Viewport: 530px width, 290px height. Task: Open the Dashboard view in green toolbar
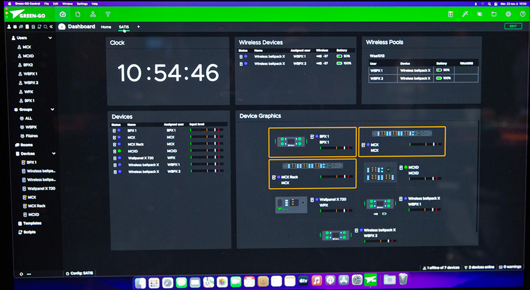tap(62, 14)
